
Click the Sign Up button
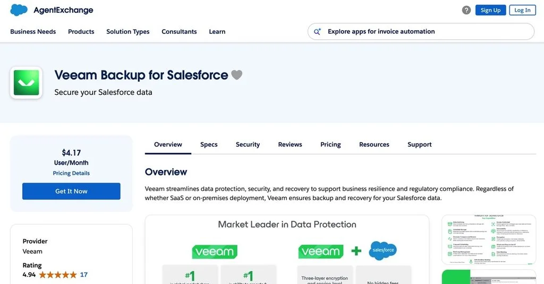(x=490, y=10)
